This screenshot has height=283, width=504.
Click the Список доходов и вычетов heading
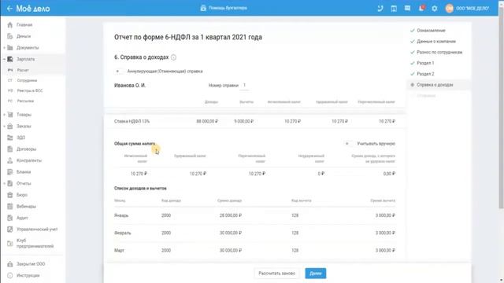140,189
